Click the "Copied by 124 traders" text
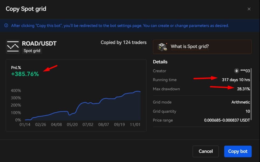 (124, 42)
